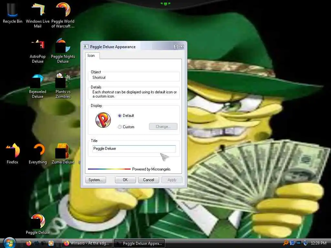Screen dimensions: 331x248
Task: Click the media player Quick Launch icon
Action: (x=51, y=243)
